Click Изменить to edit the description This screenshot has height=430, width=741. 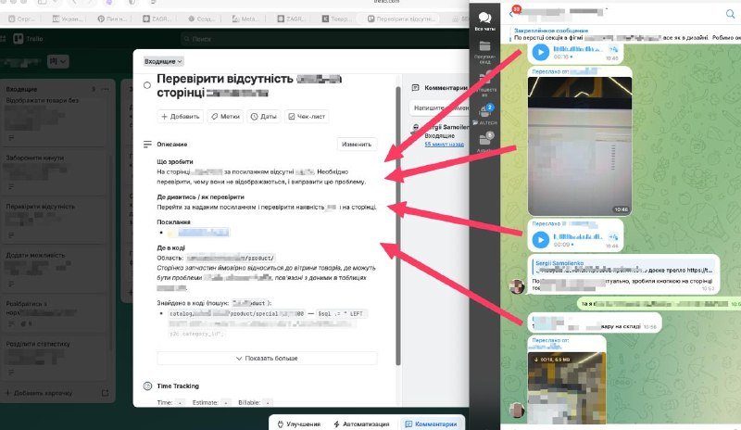tap(357, 145)
